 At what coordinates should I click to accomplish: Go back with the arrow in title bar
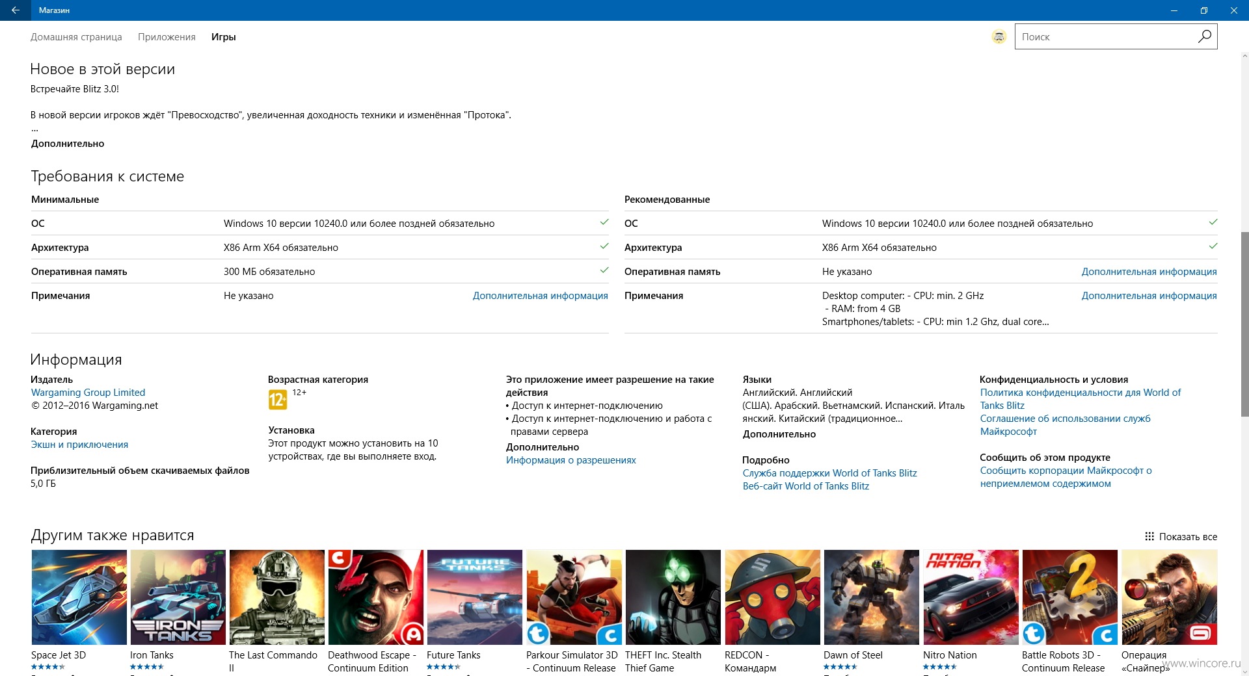point(15,10)
